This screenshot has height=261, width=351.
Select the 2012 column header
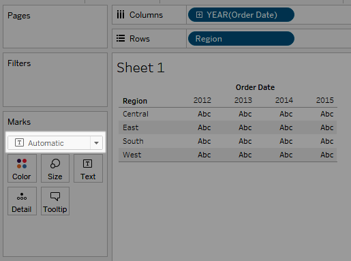click(x=202, y=100)
